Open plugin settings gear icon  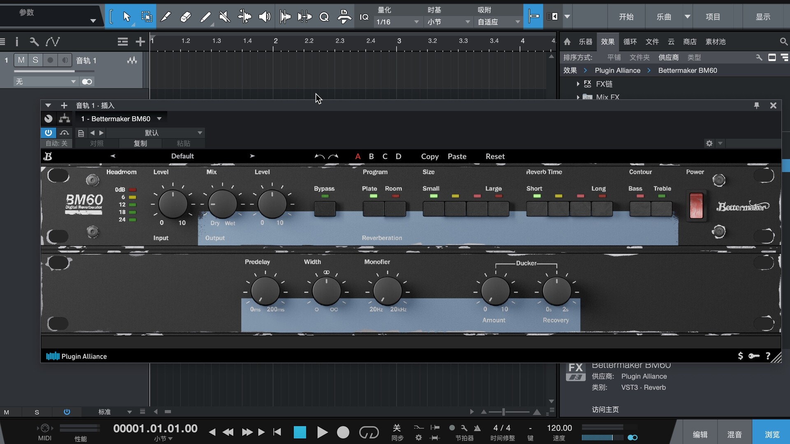709,143
